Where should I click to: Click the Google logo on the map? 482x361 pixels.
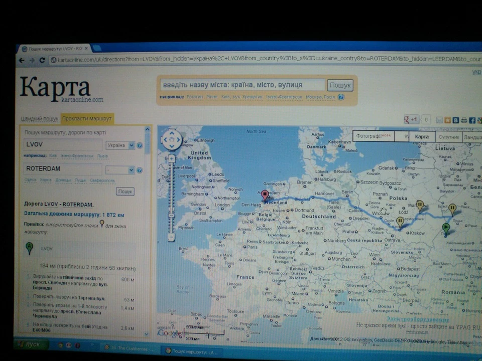(170, 333)
